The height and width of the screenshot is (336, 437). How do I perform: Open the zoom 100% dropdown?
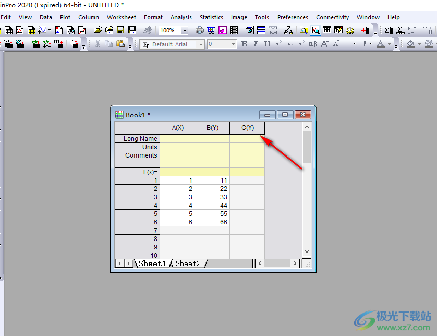pos(185,30)
